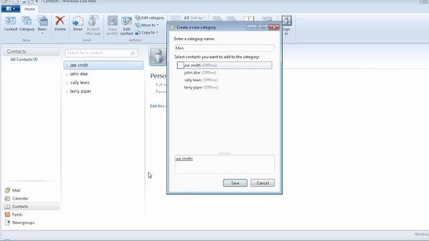Screen dimensions: 429x241
Task: Select the Home ribbon tab
Action: (x=29, y=9)
